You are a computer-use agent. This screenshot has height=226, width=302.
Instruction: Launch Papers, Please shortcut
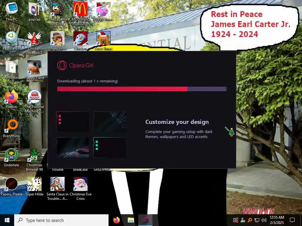tap(12, 186)
